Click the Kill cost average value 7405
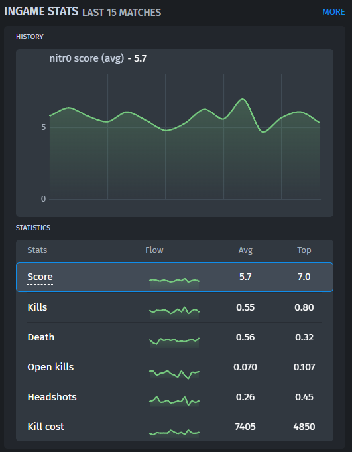 coord(245,427)
